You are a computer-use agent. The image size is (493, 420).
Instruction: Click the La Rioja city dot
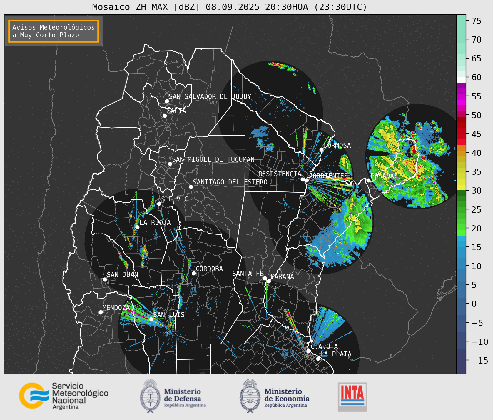pyautogui.click(x=137, y=227)
